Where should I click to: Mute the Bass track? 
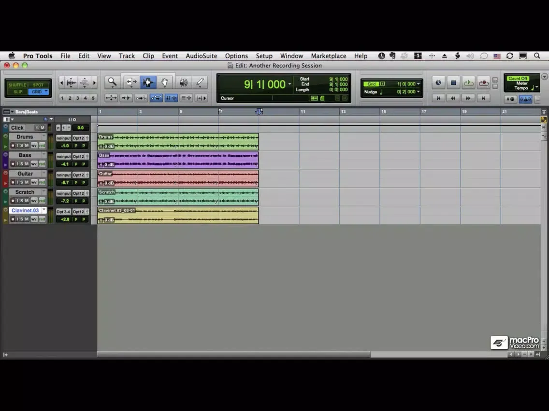tap(27, 164)
